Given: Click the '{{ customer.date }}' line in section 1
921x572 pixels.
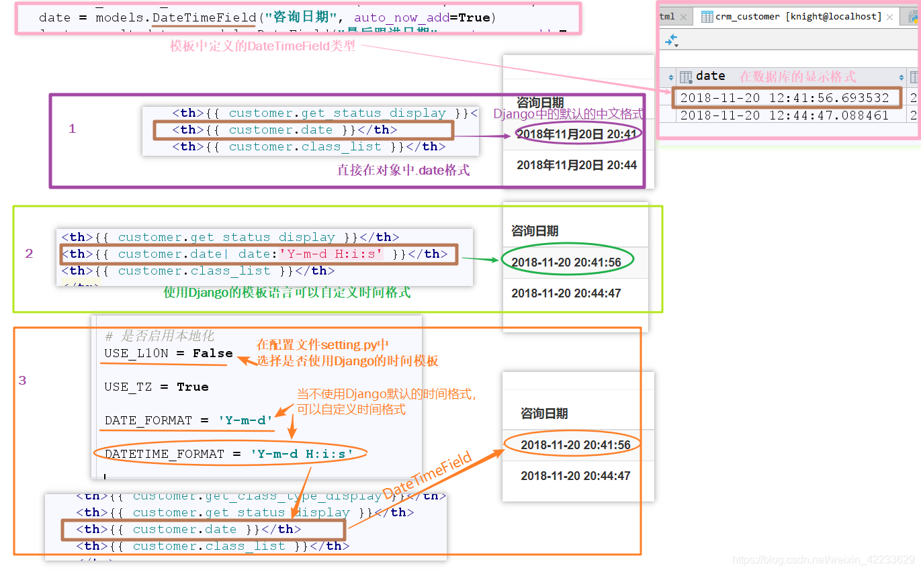Looking at the screenshot, I should pos(284,130).
